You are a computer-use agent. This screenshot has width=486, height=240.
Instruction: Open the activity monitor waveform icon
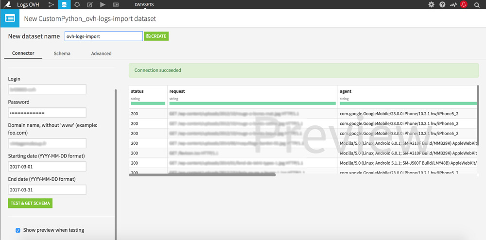[x=453, y=4]
